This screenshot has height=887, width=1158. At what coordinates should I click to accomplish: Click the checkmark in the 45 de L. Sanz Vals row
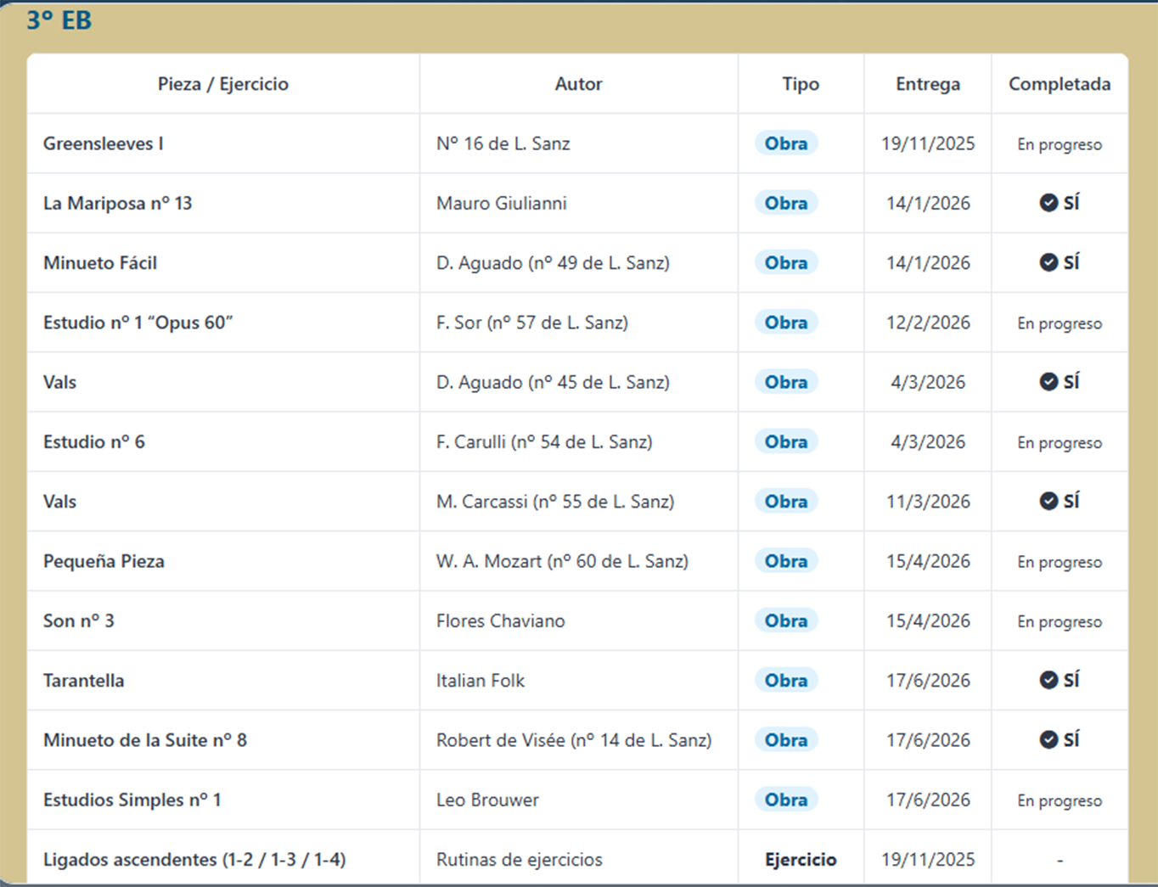tap(1048, 382)
